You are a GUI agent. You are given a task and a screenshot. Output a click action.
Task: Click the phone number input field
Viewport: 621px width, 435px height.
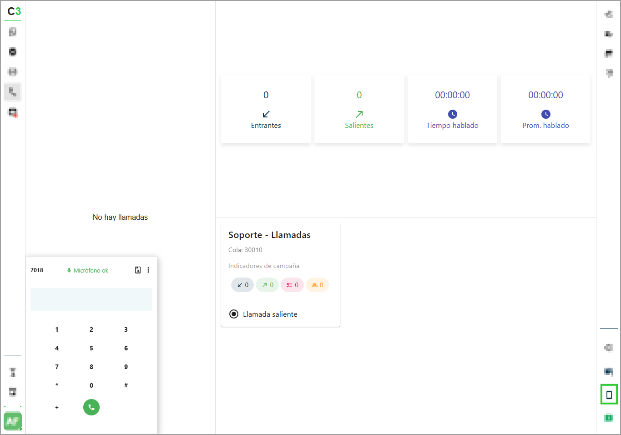tap(91, 299)
